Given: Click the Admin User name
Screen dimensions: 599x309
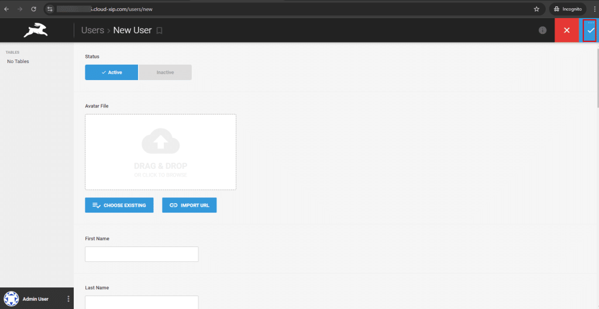Looking at the screenshot, I should pyautogui.click(x=36, y=299).
